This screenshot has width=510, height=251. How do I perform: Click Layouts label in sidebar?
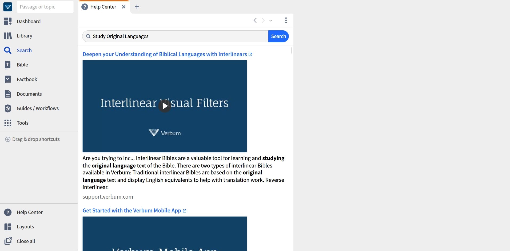pyautogui.click(x=25, y=227)
